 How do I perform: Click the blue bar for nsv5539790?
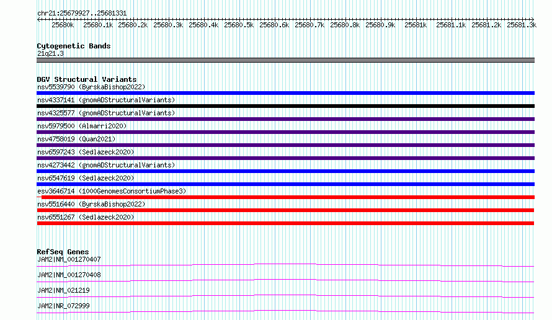tap(285, 93)
